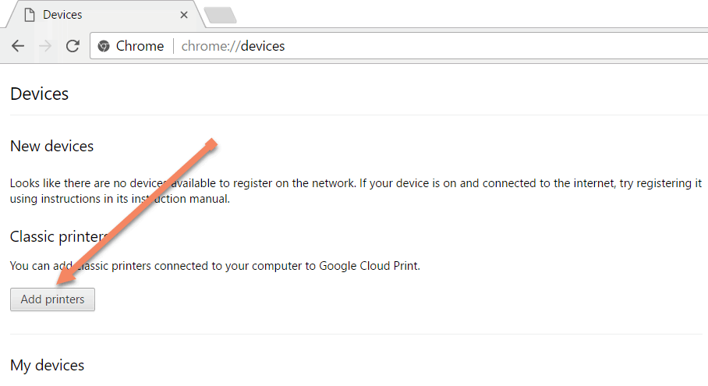Click the orange arrow annotation
This screenshot has width=708, height=386.
140,209
